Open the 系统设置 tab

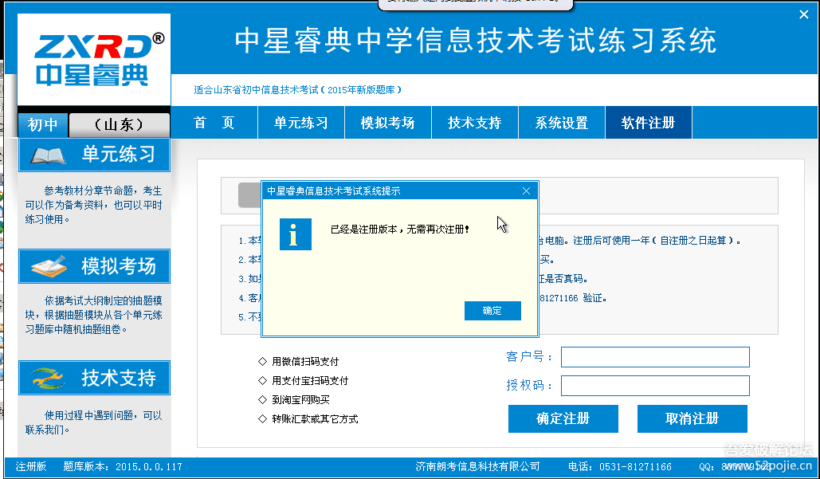pyautogui.click(x=561, y=123)
